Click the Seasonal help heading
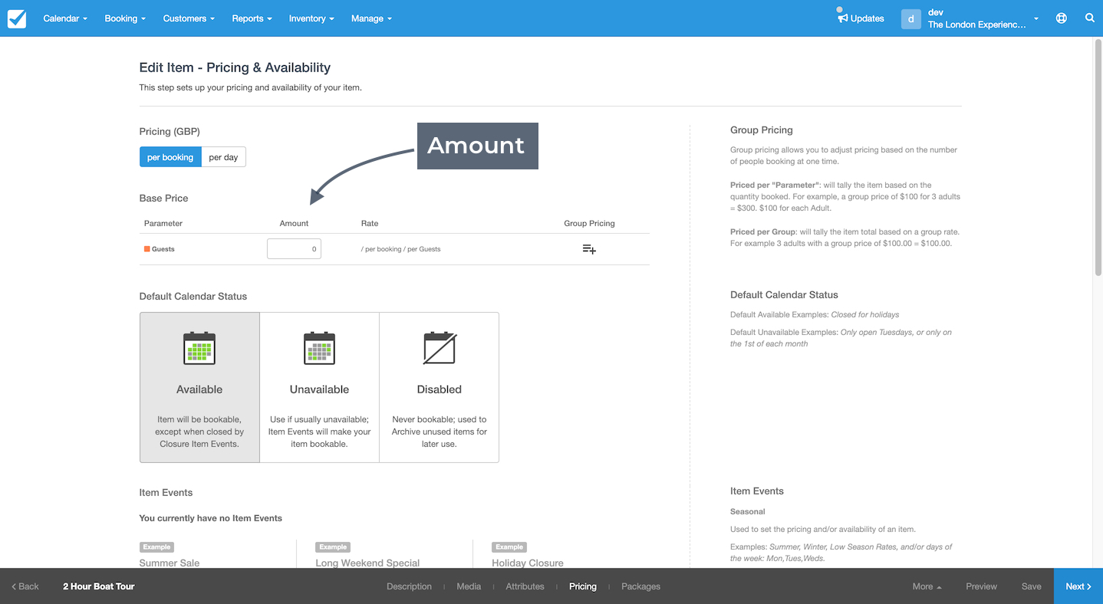The image size is (1103, 604). [748, 511]
